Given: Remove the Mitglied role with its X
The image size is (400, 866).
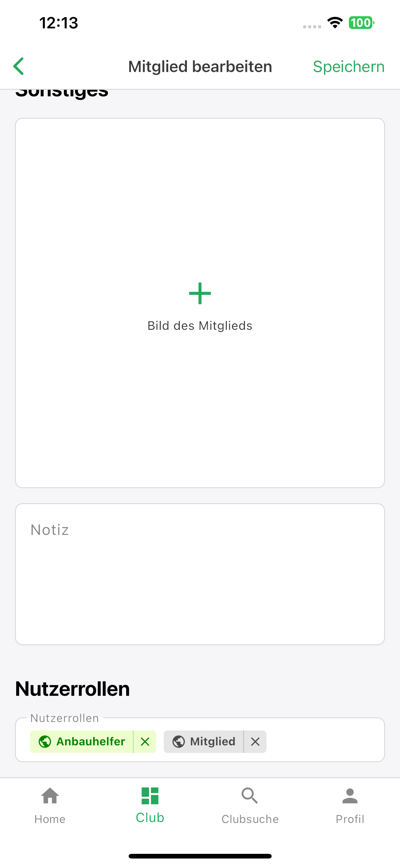Looking at the screenshot, I should click(x=255, y=741).
